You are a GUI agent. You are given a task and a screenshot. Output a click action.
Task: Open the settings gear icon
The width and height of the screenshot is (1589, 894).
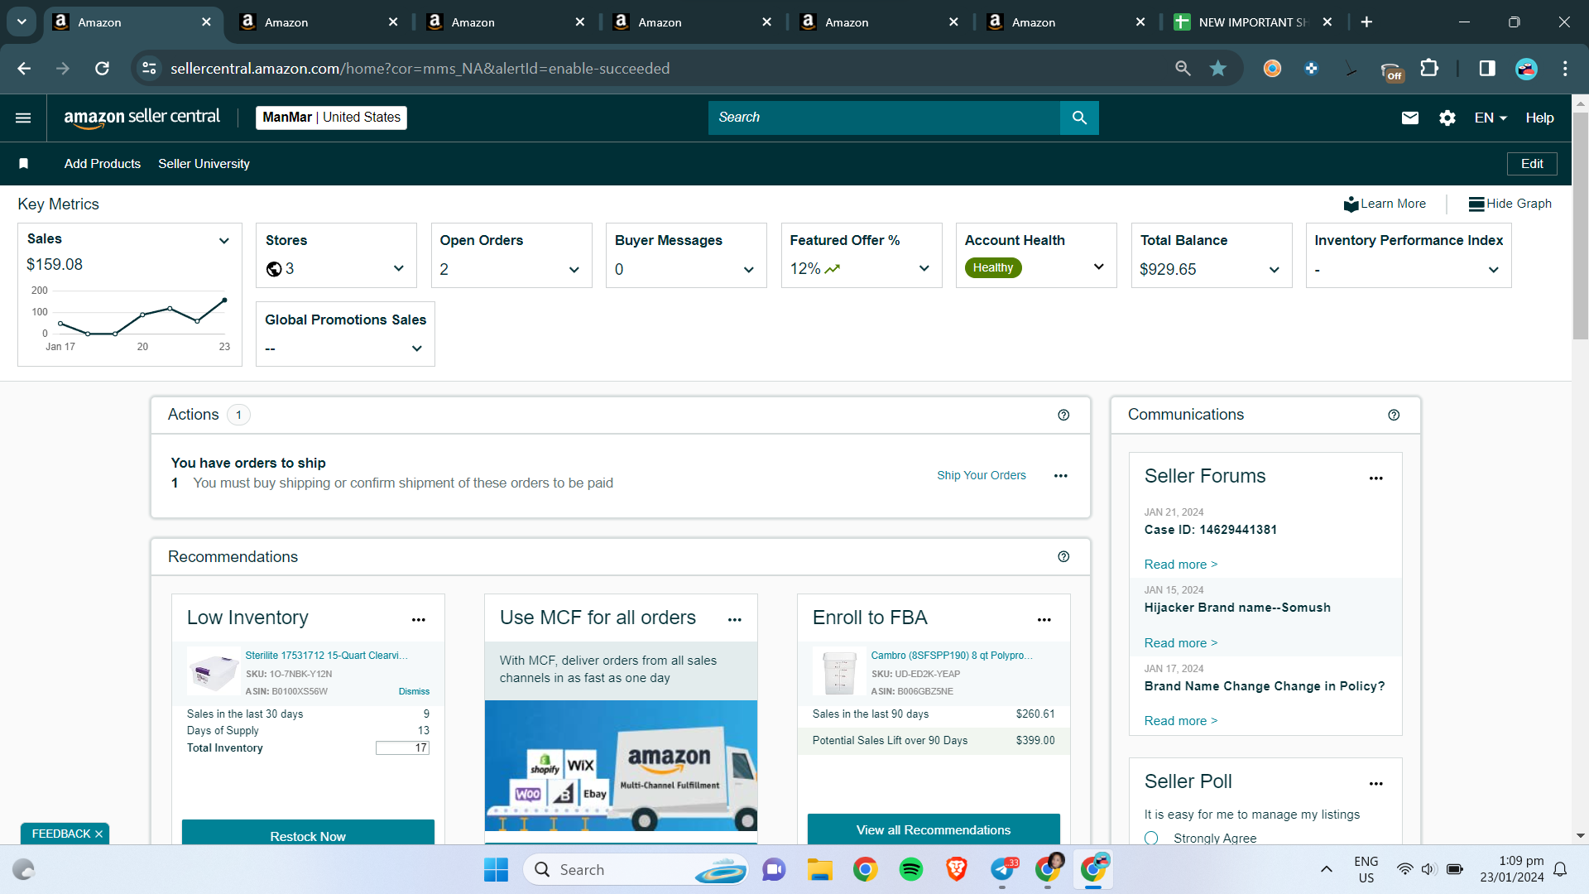tap(1447, 118)
